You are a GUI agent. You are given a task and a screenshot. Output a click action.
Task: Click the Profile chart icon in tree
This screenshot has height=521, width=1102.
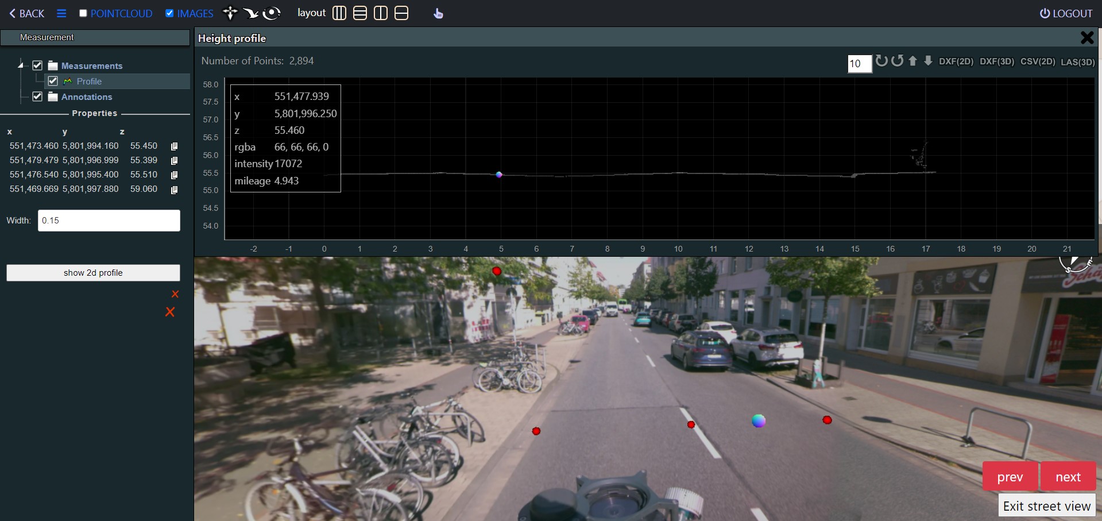click(68, 82)
